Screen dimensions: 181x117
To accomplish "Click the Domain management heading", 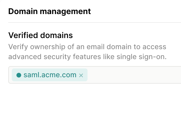I will click(49, 11).
